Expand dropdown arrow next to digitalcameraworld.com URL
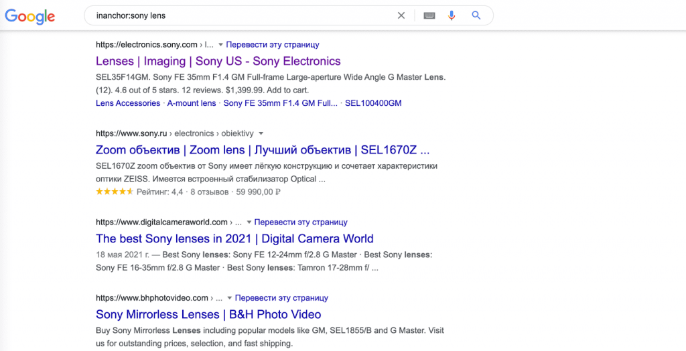 click(x=249, y=222)
